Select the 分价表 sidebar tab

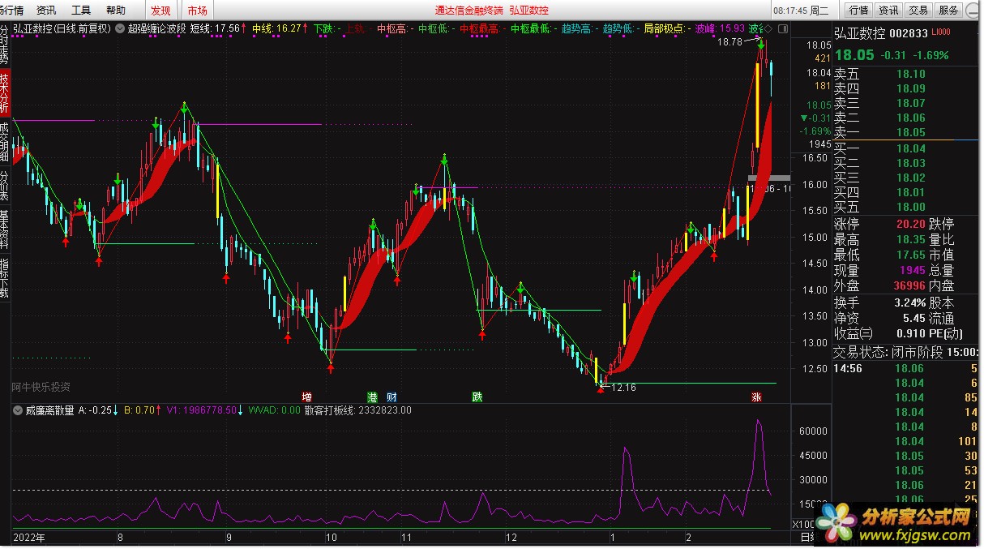(5, 186)
